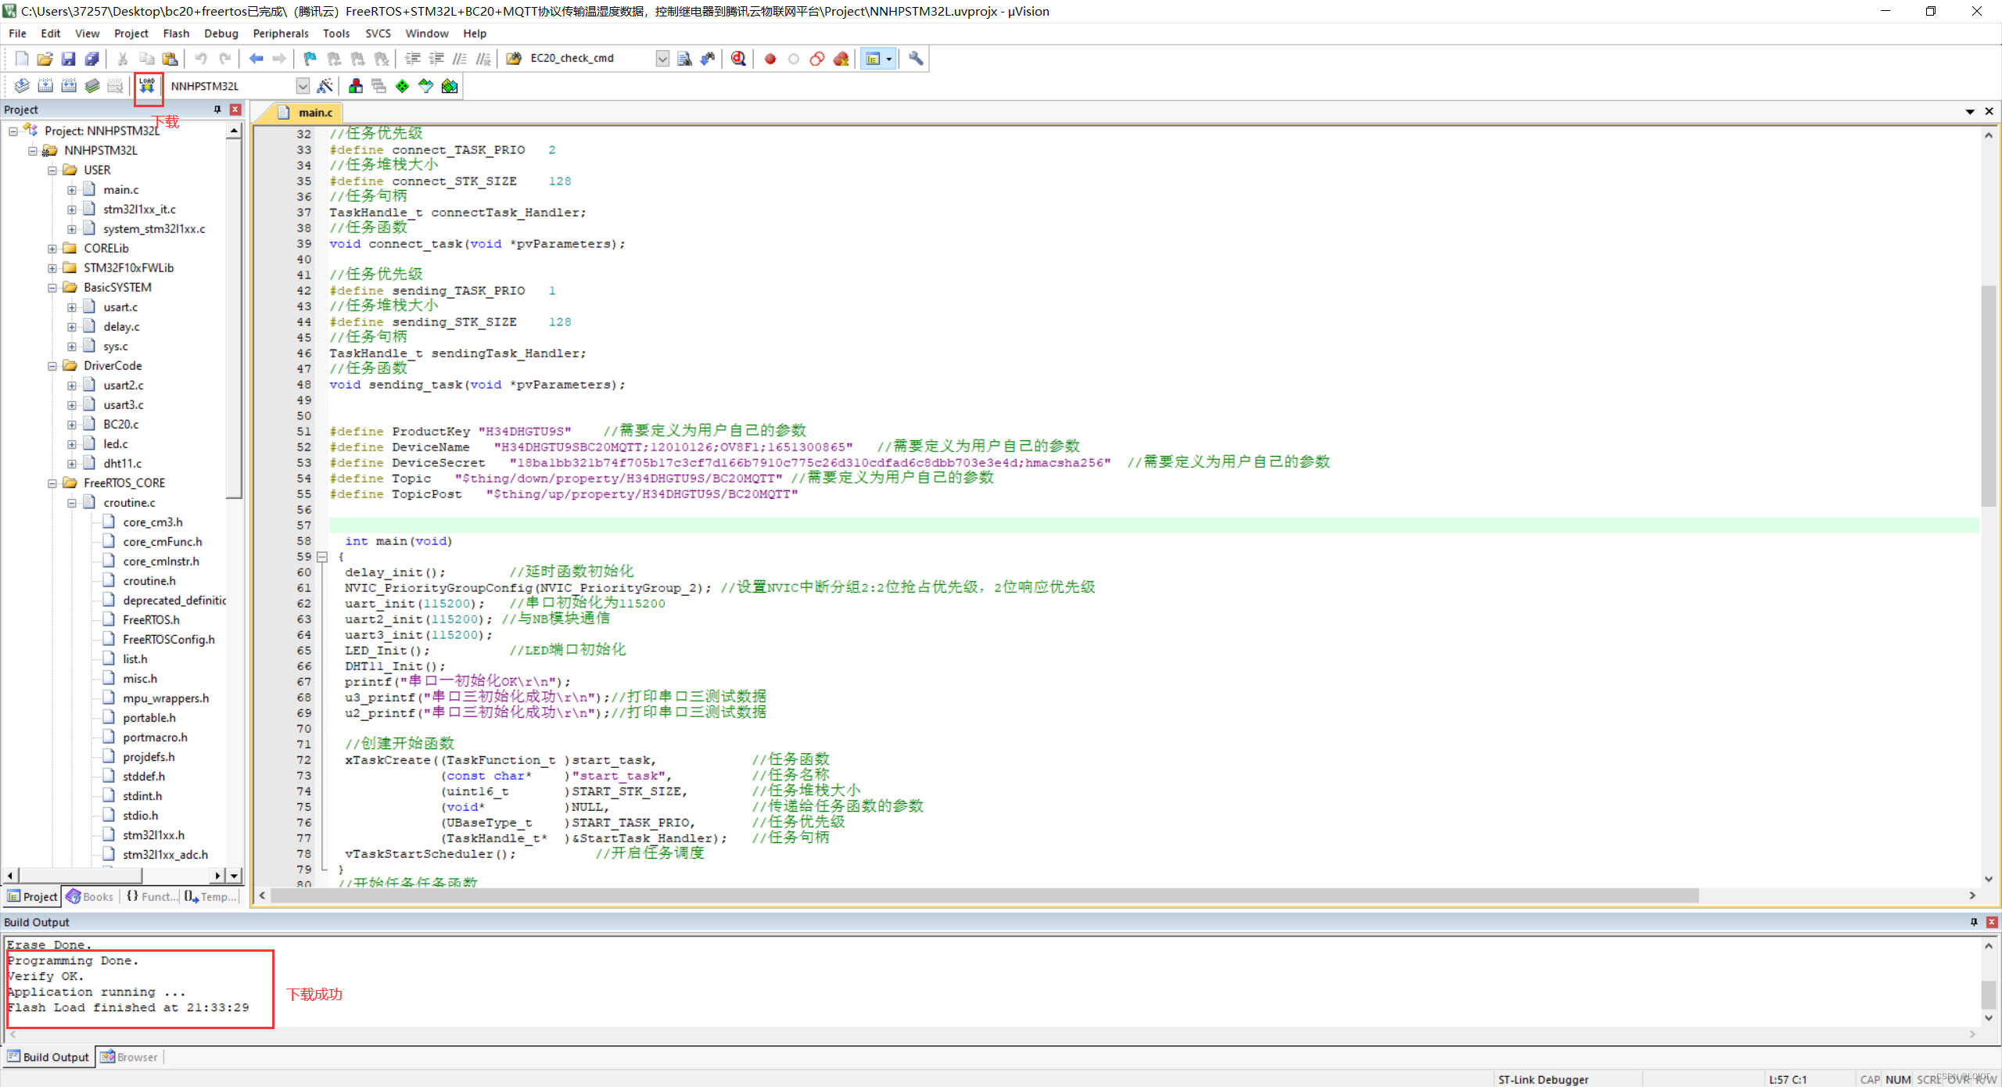Select BC20.c in project tree
2002x1087 pixels.
[121, 425]
